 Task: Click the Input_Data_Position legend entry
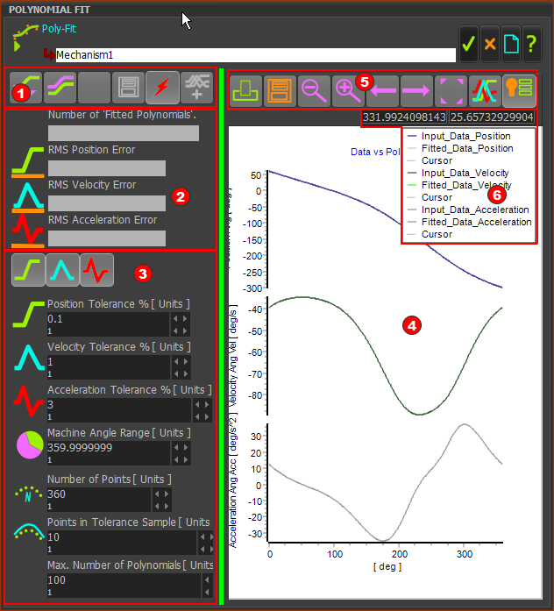coord(458,136)
